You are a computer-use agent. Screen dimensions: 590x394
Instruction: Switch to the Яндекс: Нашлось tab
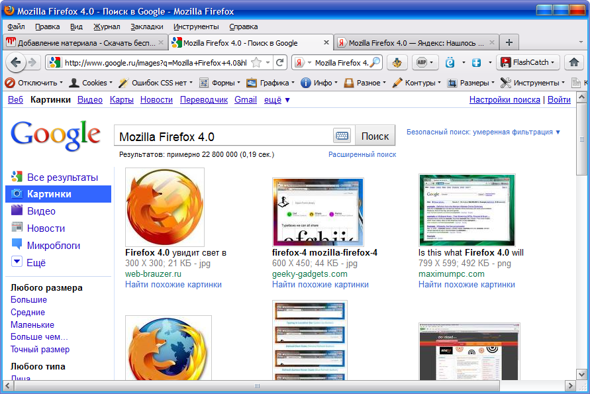416,43
